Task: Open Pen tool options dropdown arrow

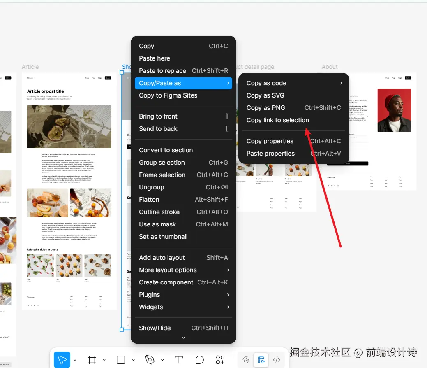Action: tap(162, 360)
